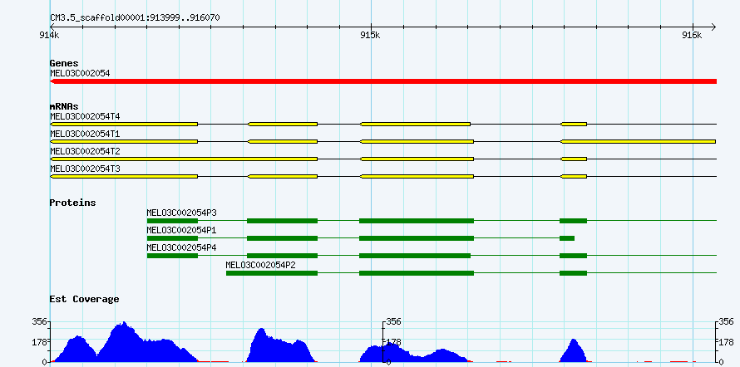
Task: Click the 915k ruler tick label
Action: tap(370, 36)
